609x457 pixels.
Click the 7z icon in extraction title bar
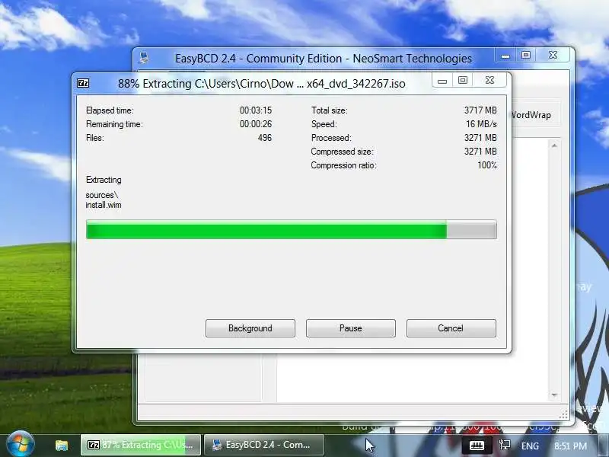point(83,83)
